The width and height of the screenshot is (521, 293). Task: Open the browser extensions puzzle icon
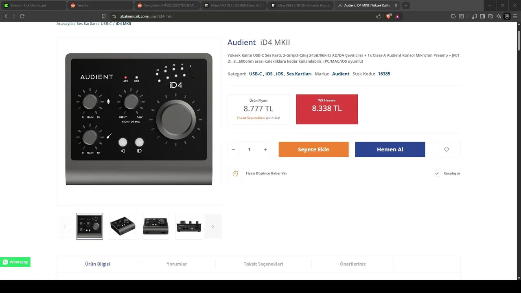click(453, 16)
